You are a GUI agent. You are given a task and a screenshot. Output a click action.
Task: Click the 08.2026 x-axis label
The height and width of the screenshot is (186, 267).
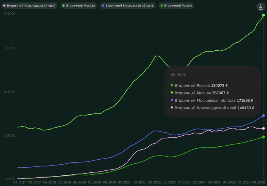[259, 183]
